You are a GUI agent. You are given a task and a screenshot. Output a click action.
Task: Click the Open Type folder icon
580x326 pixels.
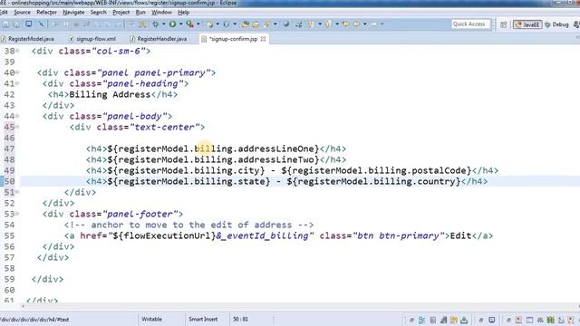tap(245, 24)
